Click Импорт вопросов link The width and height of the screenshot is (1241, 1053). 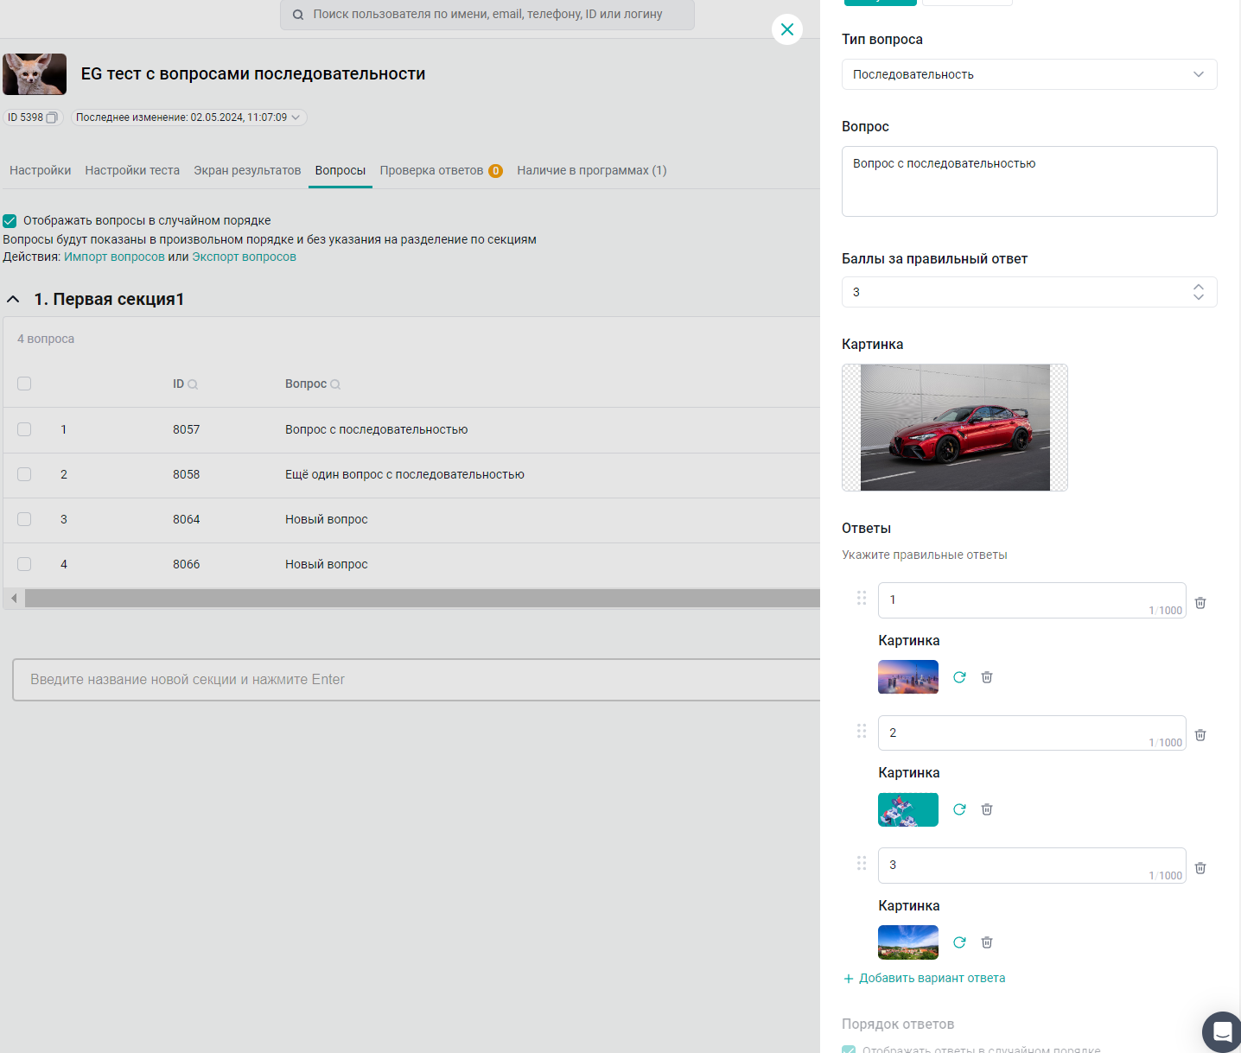114,257
